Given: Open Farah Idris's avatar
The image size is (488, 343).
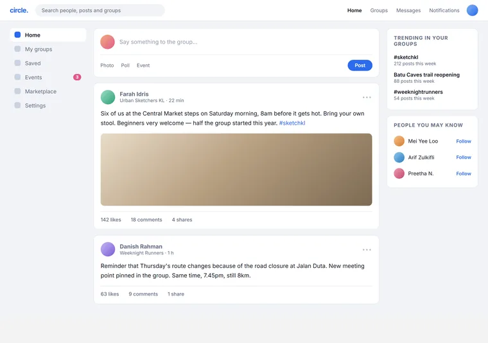Looking at the screenshot, I should 108,97.
